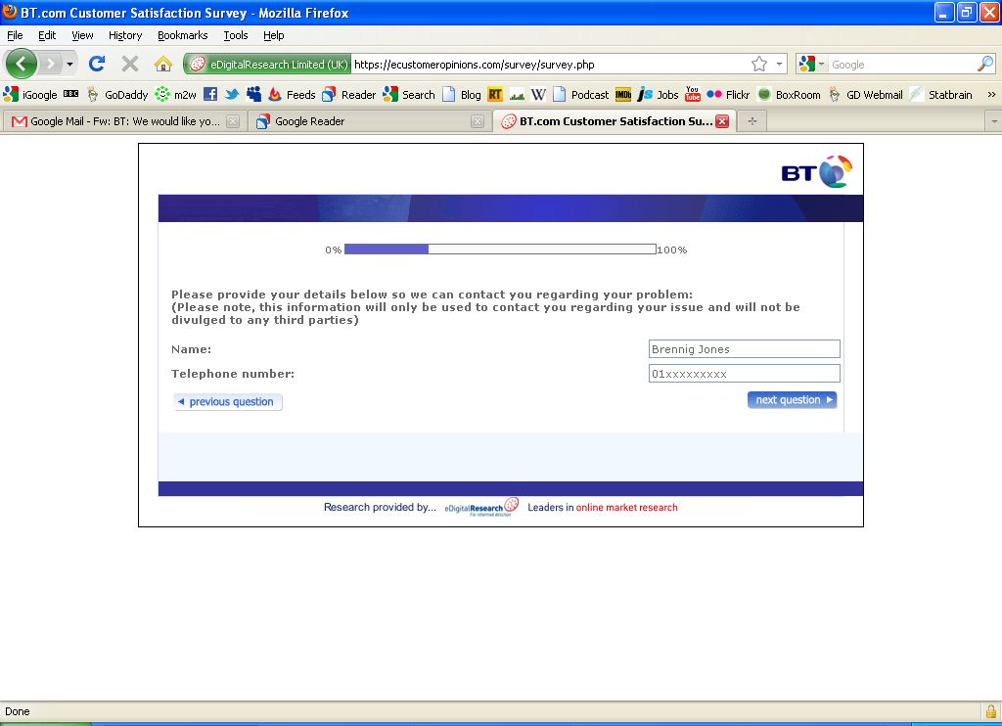Click the next question button

792,399
